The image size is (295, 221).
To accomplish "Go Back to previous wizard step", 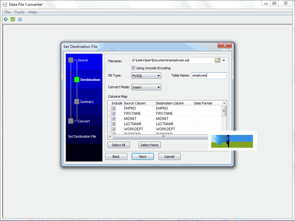I will tap(116, 157).
